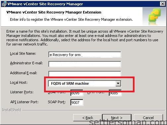167x125 pixels.
Task: Proceed with the Next button
Action: (117, 118)
